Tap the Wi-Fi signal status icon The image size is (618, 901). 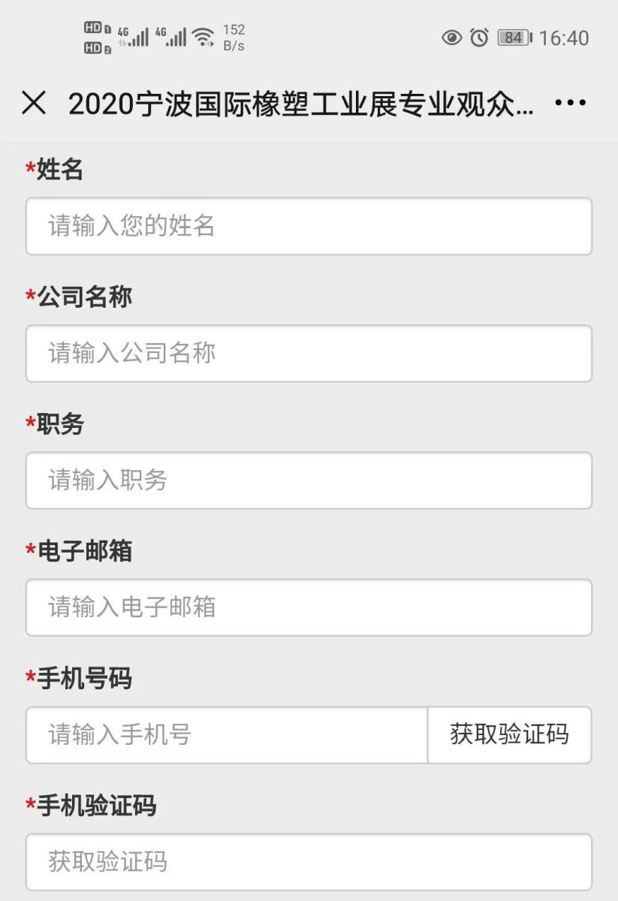pyautogui.click(x=202, y=36)
